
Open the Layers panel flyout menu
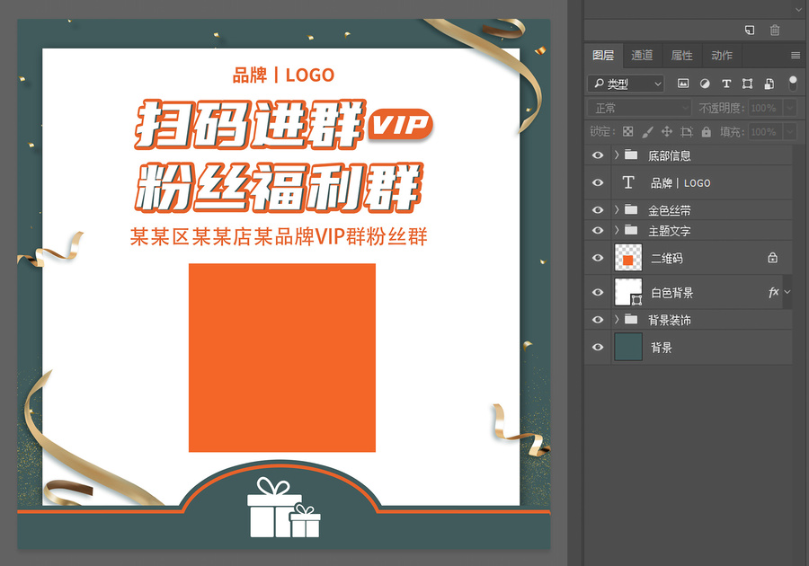click(796, 55)
